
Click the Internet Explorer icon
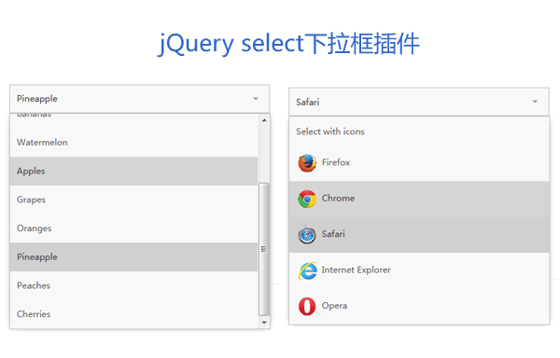click(x=307, y=270)
